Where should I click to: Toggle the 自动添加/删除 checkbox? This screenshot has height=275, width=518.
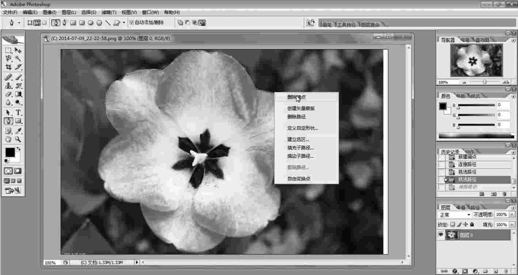point(132,23)
